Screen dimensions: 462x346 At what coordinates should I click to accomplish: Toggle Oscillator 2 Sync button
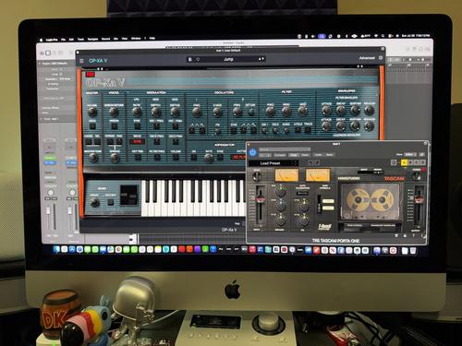pyautogui.click(x=234, y=131)
